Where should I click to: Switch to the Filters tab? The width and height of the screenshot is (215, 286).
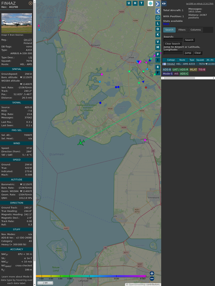182,30
